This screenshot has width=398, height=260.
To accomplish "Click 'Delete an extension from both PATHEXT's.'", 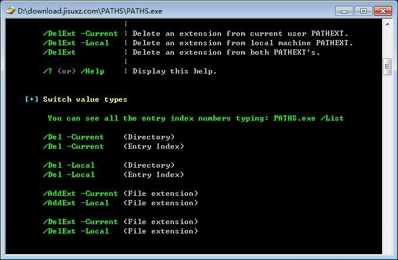I will (226, 52).
